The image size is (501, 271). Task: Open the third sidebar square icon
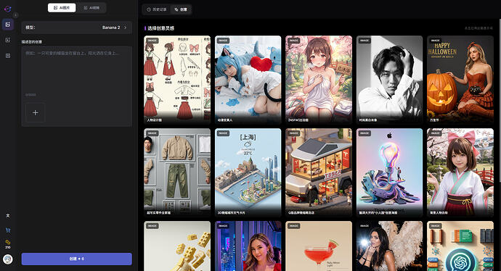(8, 56)
